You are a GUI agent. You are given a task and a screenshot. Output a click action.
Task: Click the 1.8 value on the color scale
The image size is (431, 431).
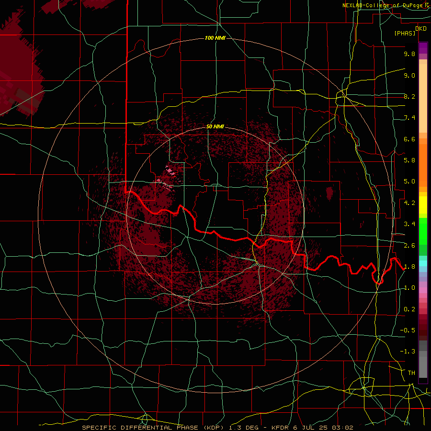pyautogui.click(x=409, y=267)
